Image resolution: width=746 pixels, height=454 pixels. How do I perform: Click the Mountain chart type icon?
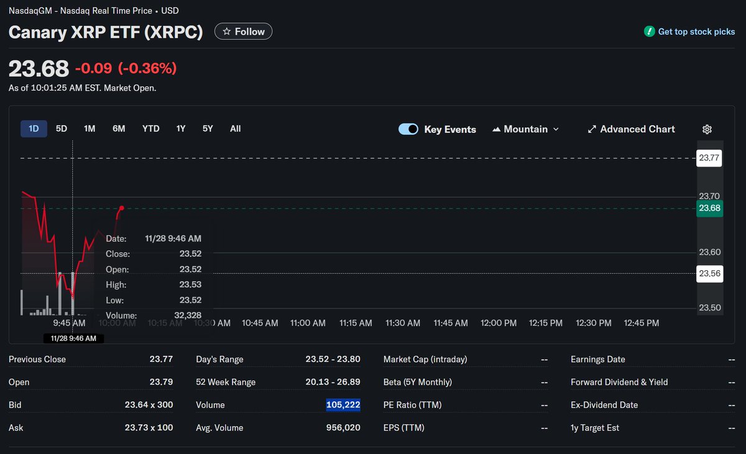[496, 129]
